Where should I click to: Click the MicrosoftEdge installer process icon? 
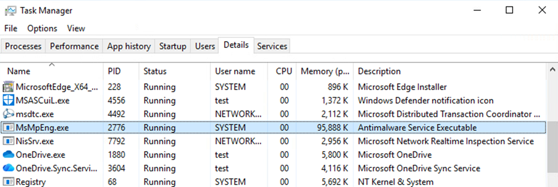point(8,87)
